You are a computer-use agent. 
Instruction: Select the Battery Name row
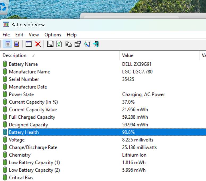[103, 64]
